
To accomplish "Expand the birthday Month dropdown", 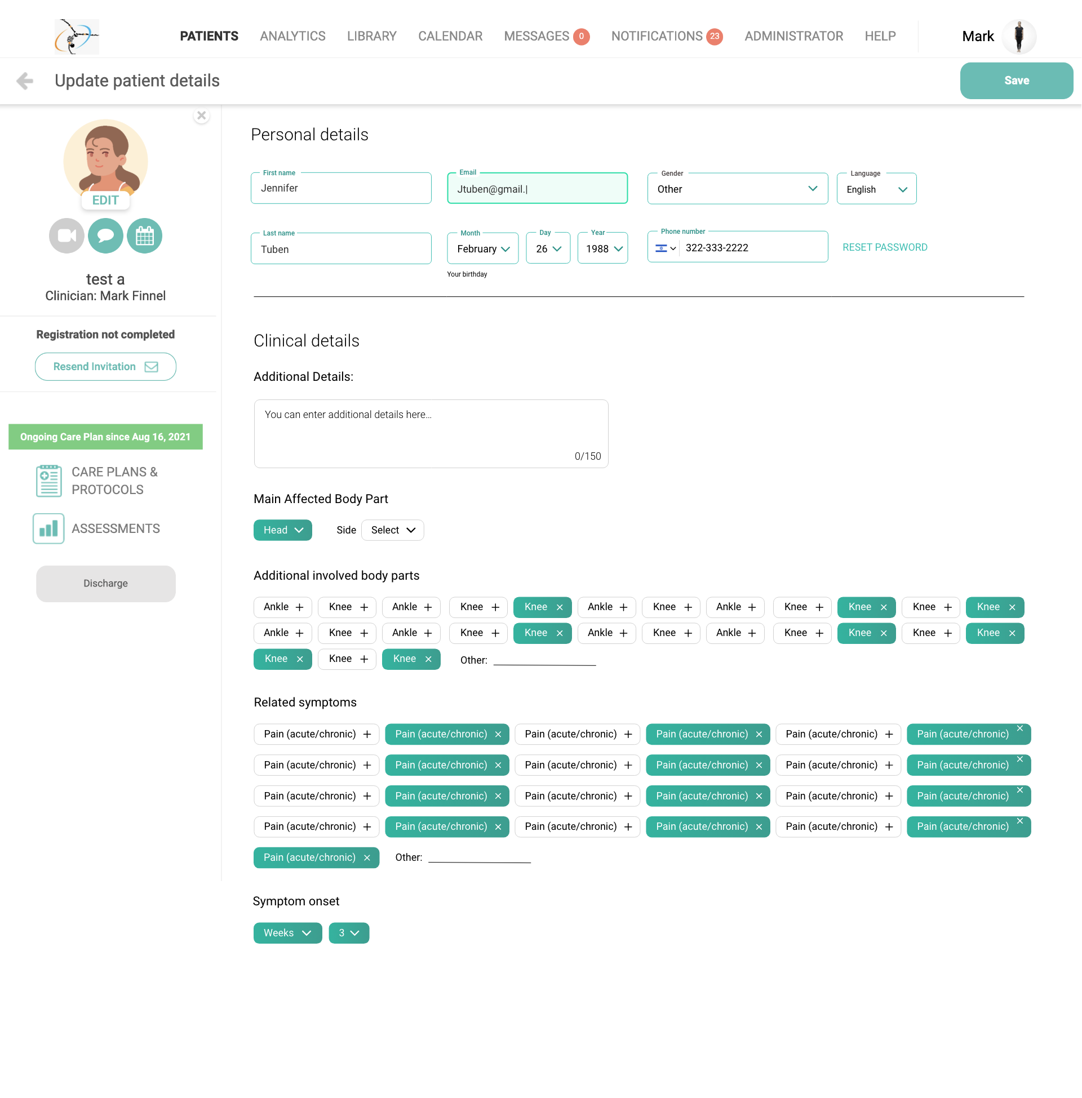I will (x=483, y=249).
